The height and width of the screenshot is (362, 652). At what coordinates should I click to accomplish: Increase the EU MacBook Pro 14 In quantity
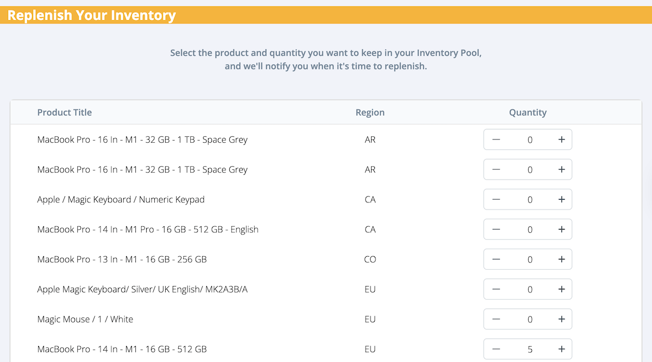pos(561,350)
